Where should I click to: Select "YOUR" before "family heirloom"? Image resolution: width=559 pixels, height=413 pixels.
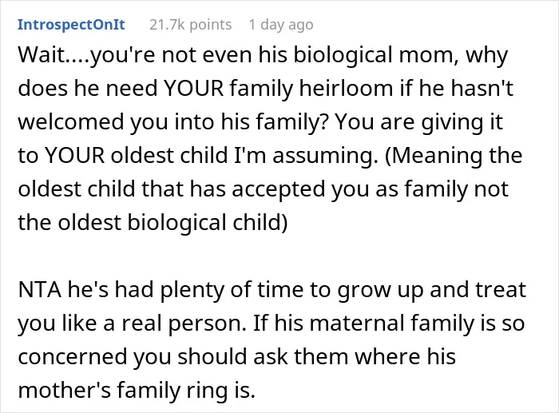click(193, 88)
